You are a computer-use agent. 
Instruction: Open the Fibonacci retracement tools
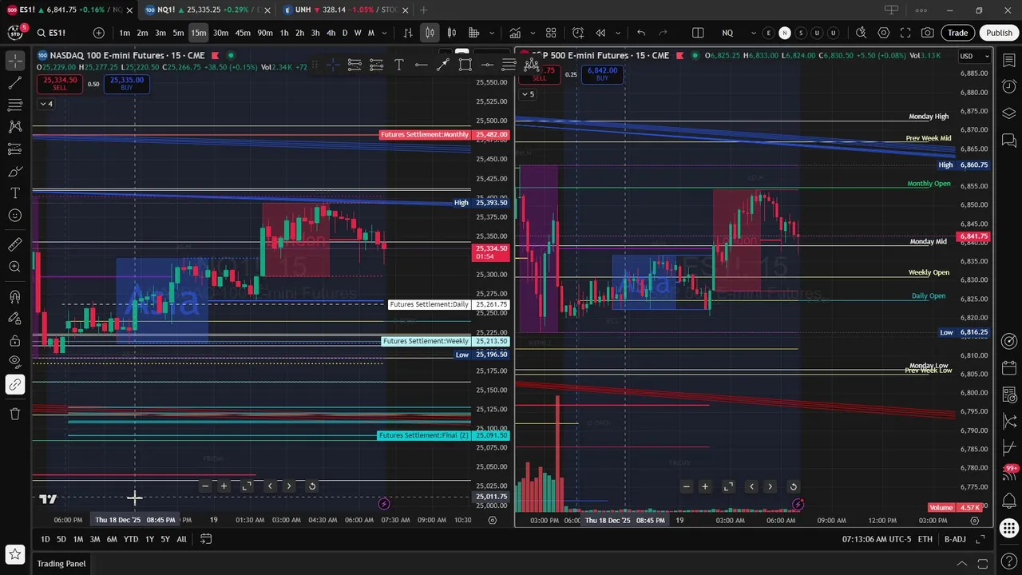coord(14,105)
